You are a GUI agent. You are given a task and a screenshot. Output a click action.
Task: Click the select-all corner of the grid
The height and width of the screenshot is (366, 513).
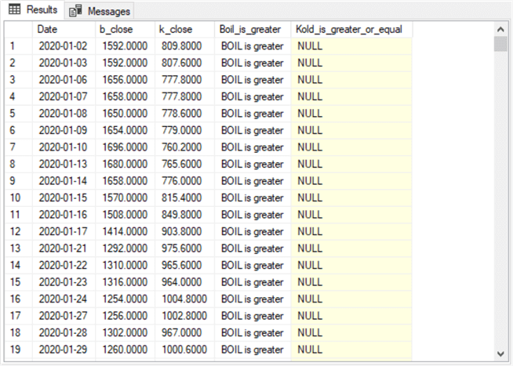coord(19,30)
